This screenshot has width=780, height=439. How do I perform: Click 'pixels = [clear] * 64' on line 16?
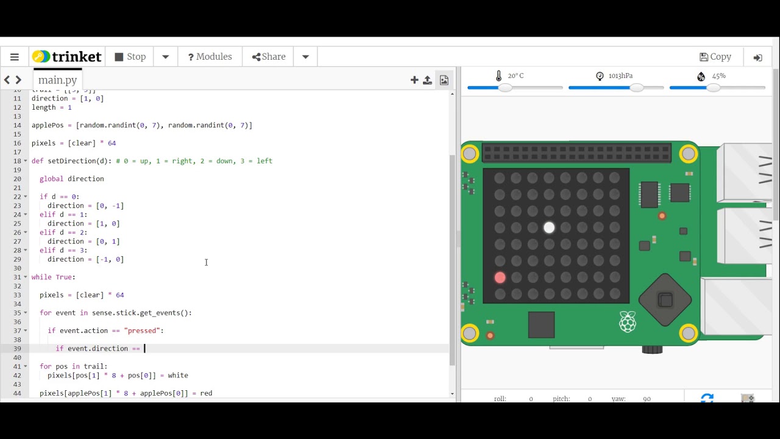click(x=74, y=143)
